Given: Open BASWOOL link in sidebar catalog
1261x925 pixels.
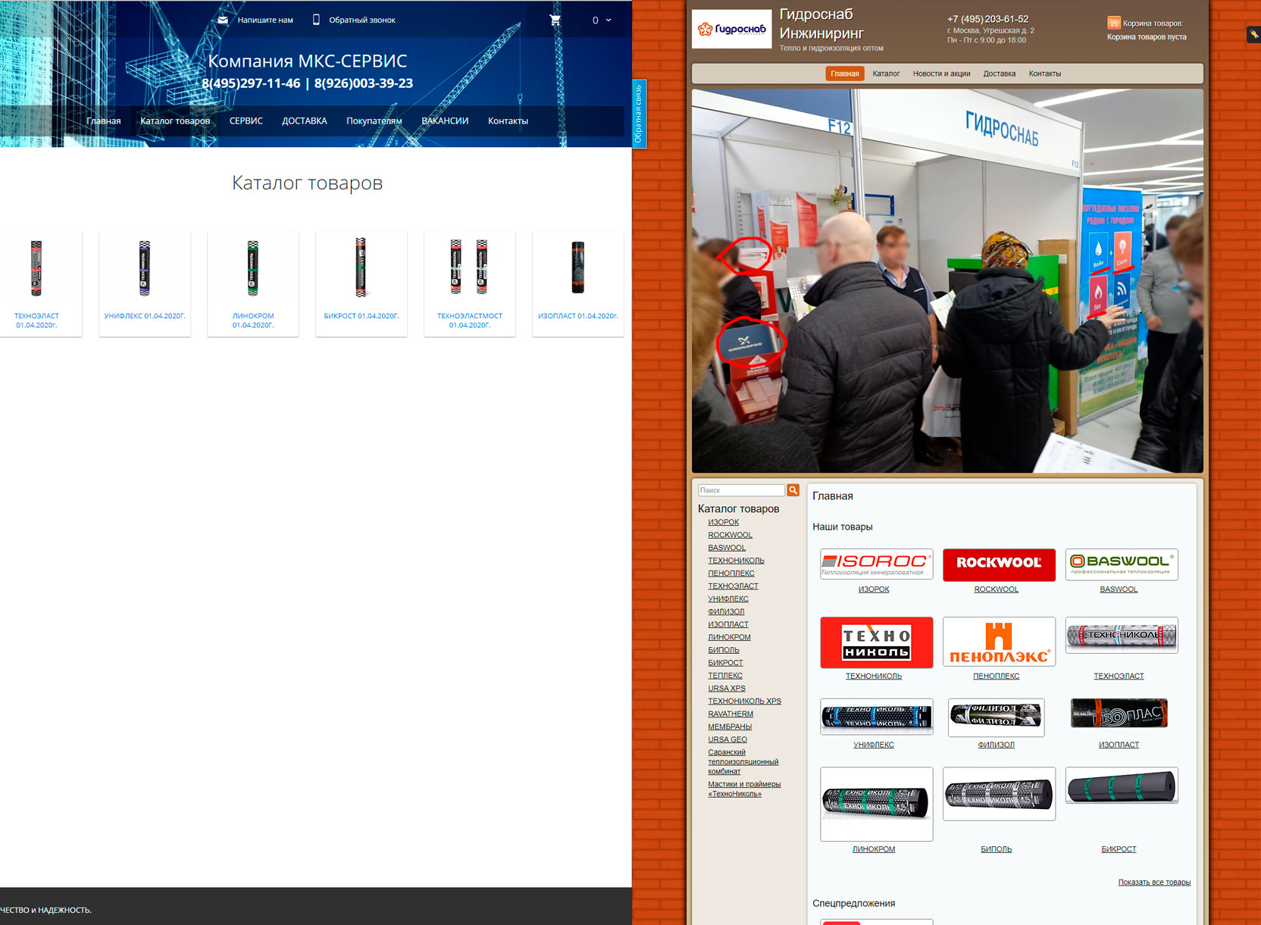Looking at the screenshot, I should pos(727,548).
